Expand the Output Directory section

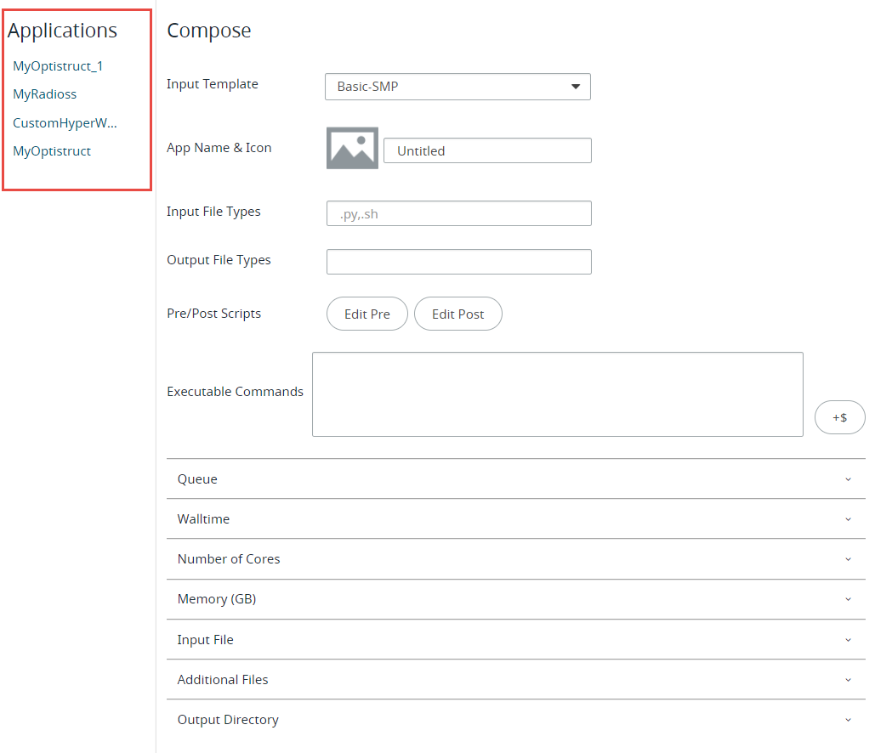516,720
